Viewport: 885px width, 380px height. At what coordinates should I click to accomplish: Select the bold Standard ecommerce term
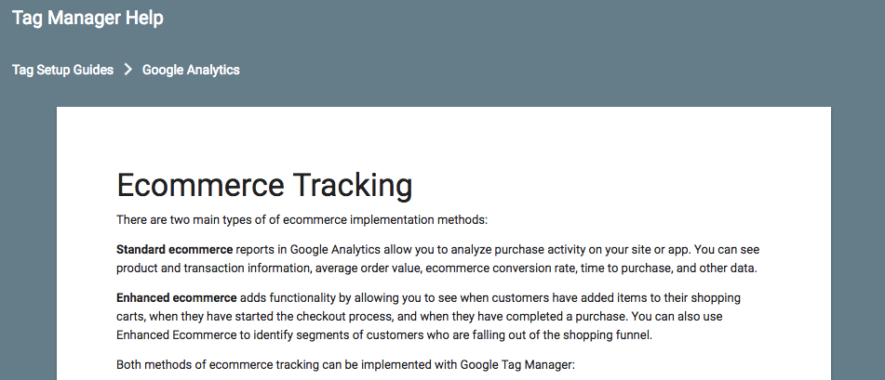[x=174, y=250]
